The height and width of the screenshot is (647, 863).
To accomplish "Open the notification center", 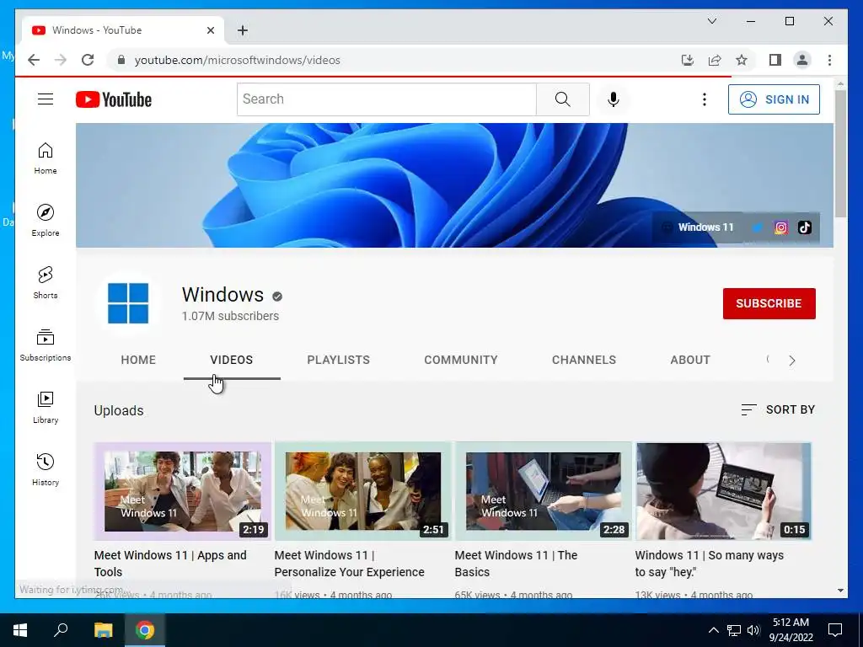I will click(x=835, y=630).
